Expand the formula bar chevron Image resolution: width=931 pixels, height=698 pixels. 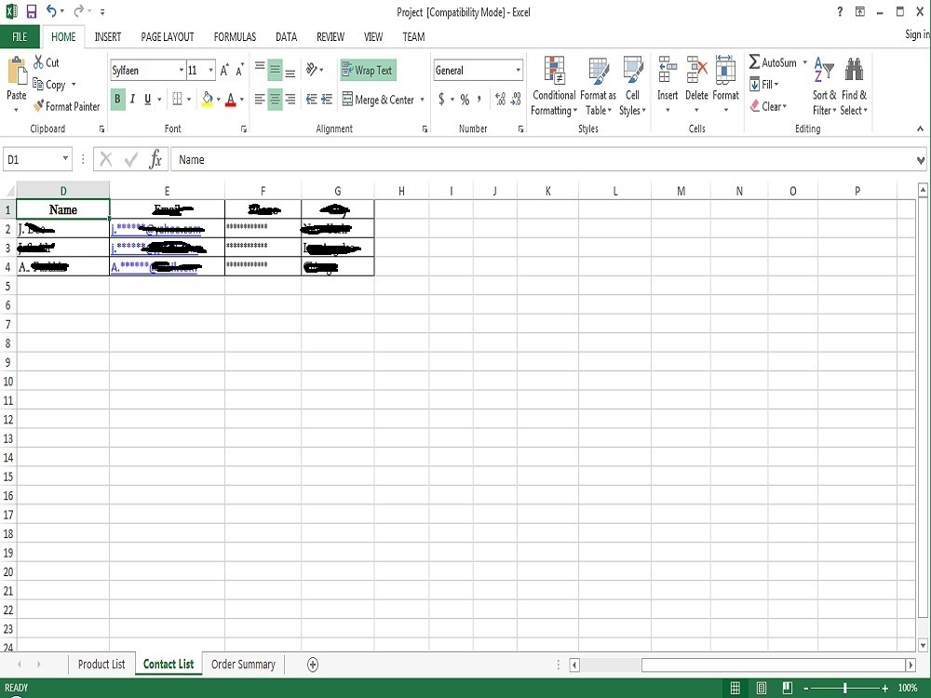pyautogui.click(x=921, y=160)
